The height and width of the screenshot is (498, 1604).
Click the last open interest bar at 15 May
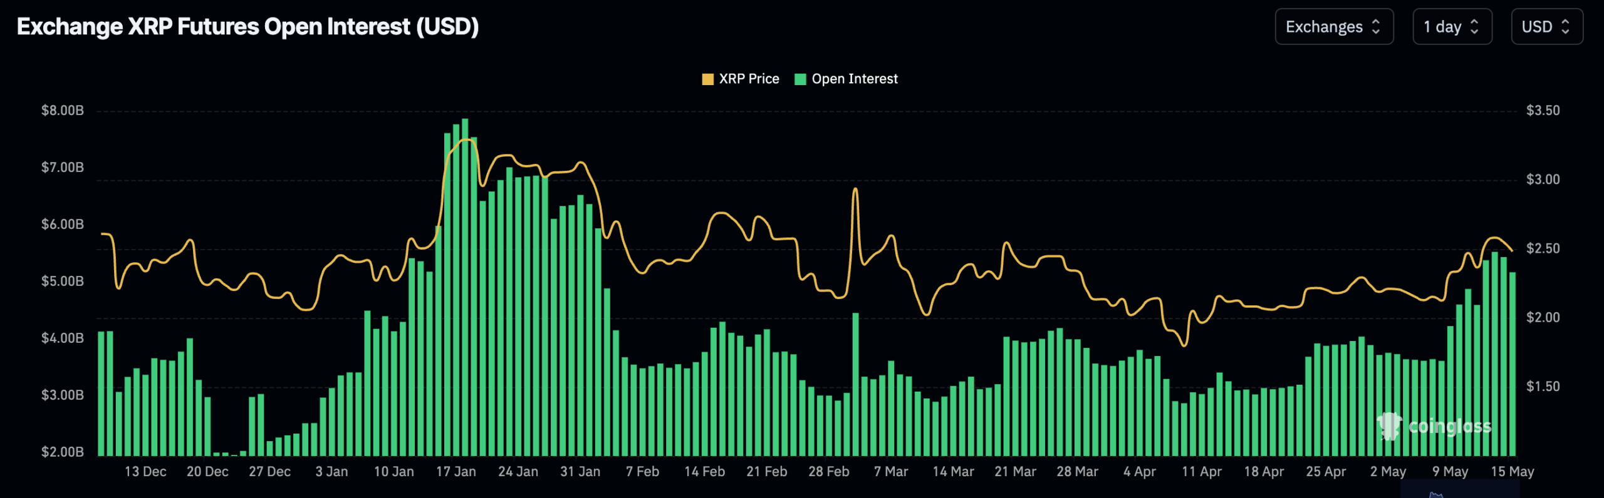click(x=1513, y=364)
